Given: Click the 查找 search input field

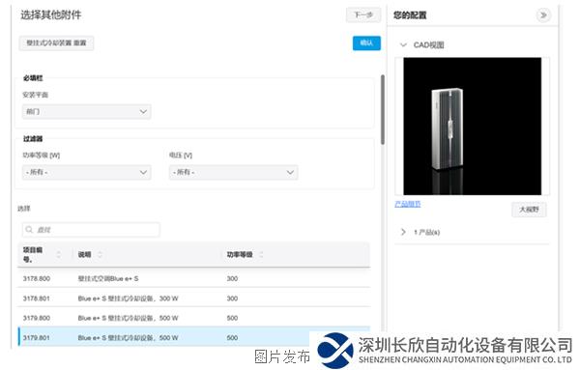Looking at the screenshot, I should point(91,230).
